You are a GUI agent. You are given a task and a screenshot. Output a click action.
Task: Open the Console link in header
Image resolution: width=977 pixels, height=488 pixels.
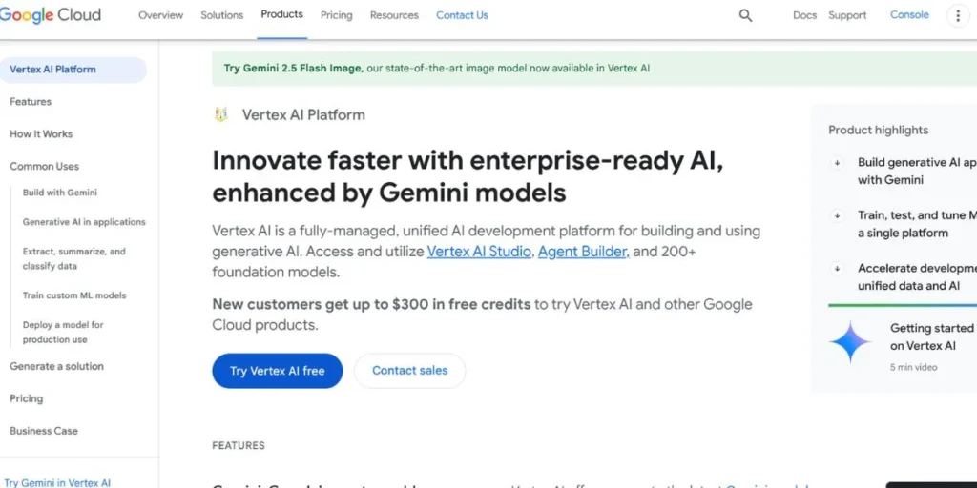pos(909,15)
